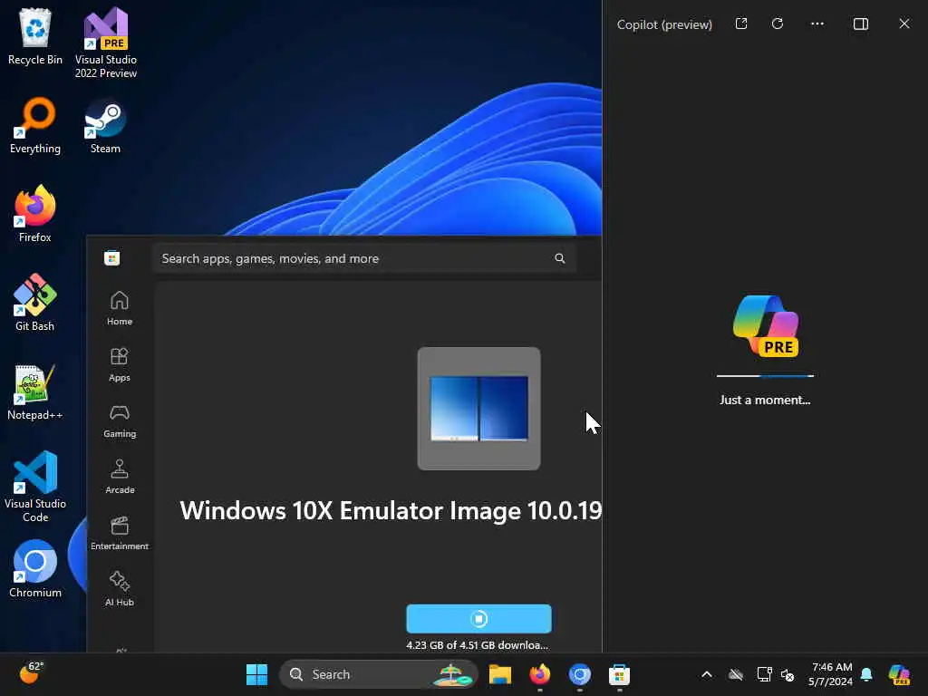928x696 pixels.
Task: Open Copilot in a new window
Action: 741,24
